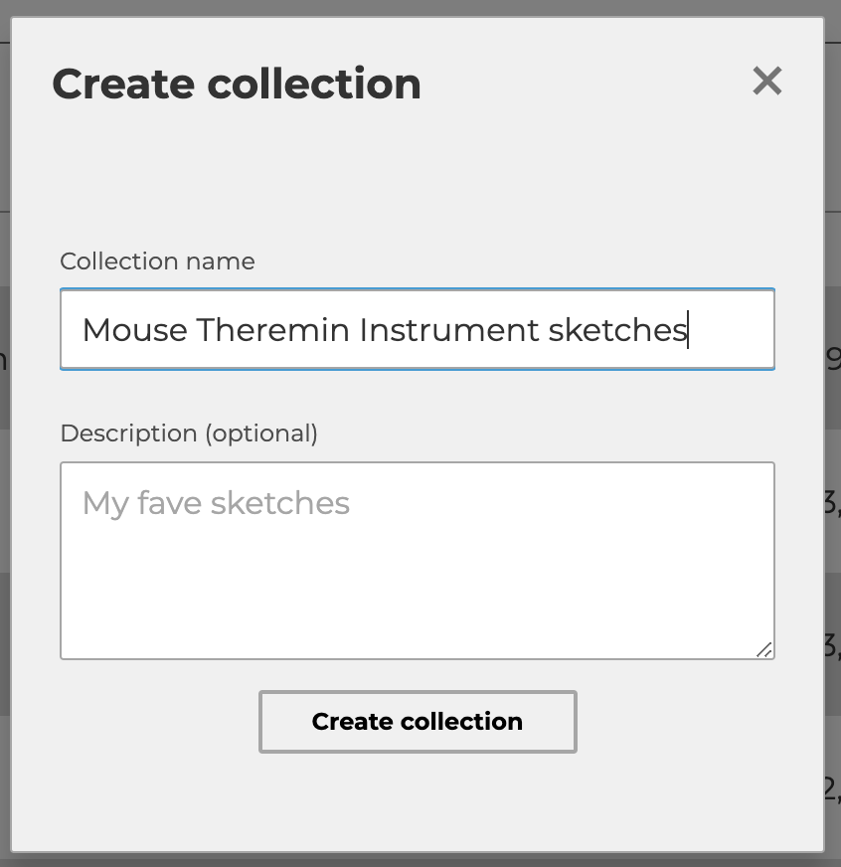Click the "Collection name" field label

[157, 261]
